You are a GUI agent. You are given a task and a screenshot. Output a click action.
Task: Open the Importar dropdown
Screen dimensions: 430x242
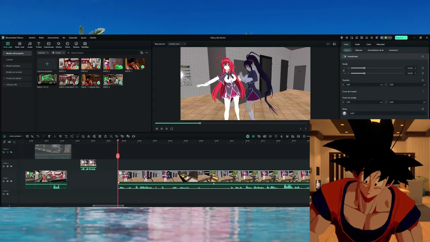[43, 53]
